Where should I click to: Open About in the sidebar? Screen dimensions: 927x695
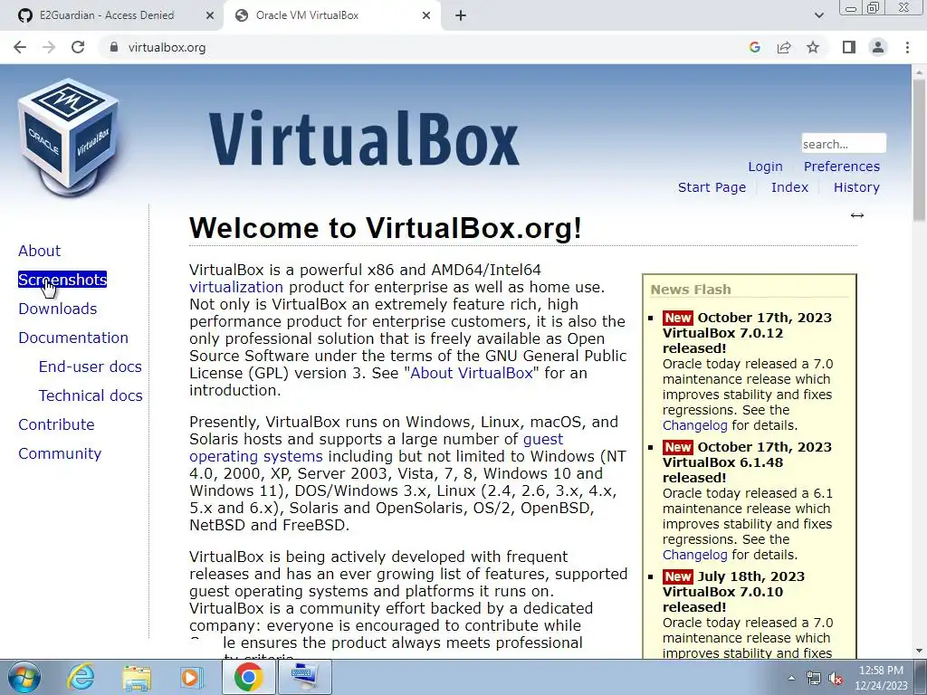(x=39, y=251)
